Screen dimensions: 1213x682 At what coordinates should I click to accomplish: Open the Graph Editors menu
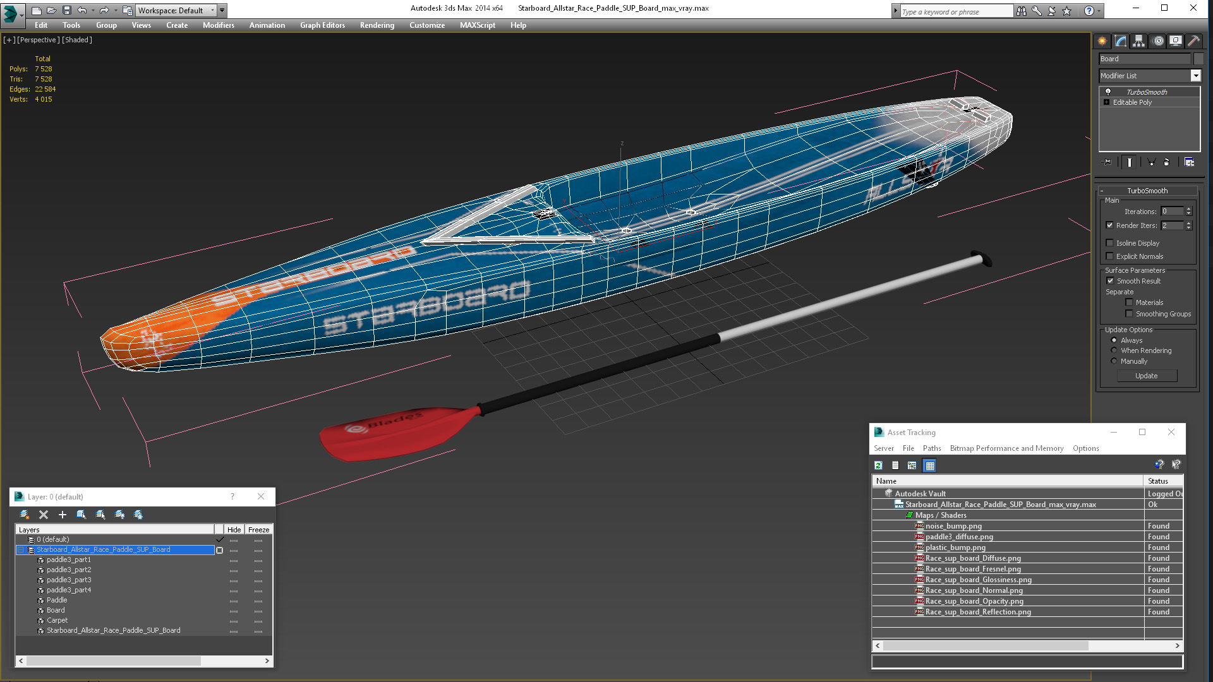click(322, 25)
